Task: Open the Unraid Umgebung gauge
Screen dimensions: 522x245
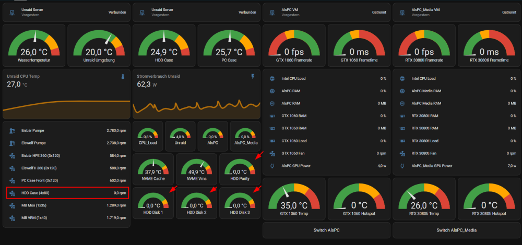Action: coord(99,45)
